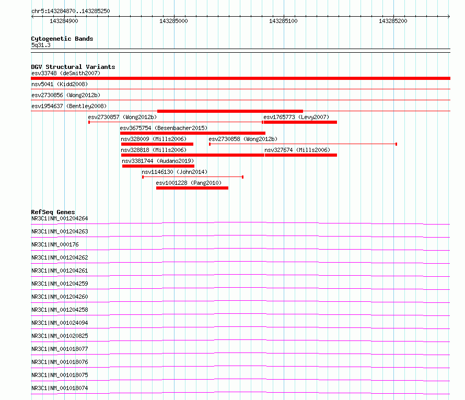Select nsv328818 (Mills2006) label
This screenshot has height=400, width=465.
pos(154,150)
